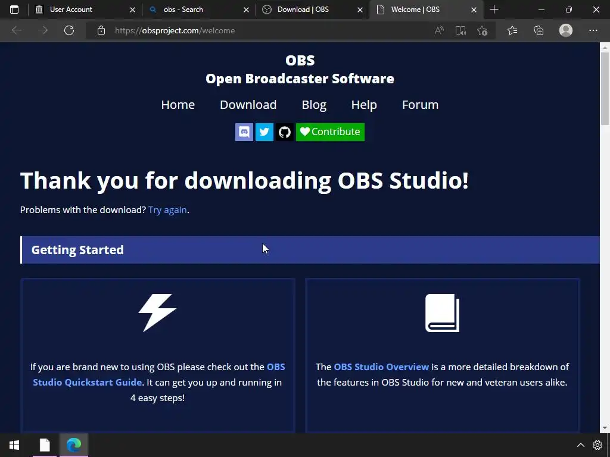Open the Collections icon
610x457 pixels.
[x=539, y=30]
